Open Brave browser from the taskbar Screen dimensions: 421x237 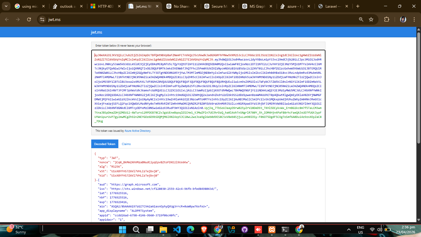click(204, 230)
